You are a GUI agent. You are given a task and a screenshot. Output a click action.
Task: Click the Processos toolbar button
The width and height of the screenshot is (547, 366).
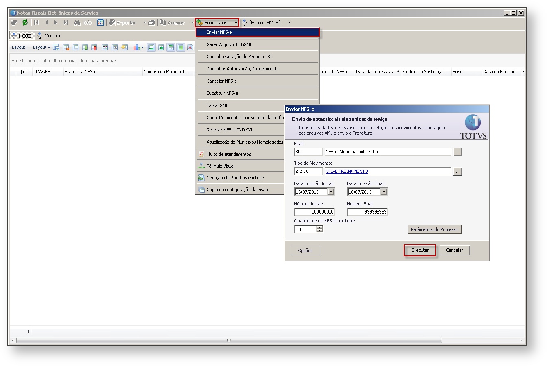(x=215, y=23)
